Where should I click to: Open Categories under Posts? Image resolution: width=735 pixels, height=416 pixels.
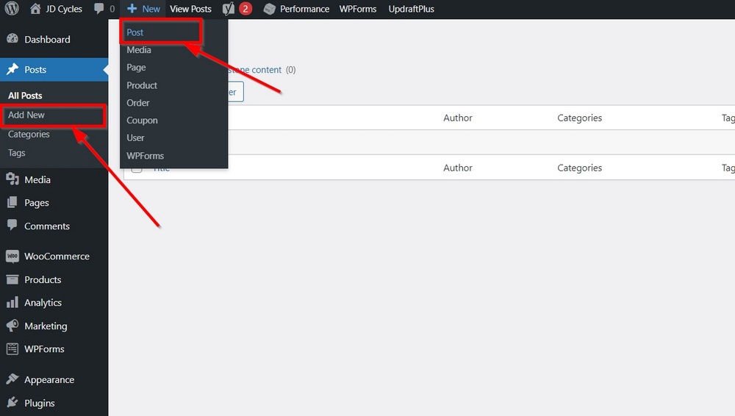click(x=29, y=134)
